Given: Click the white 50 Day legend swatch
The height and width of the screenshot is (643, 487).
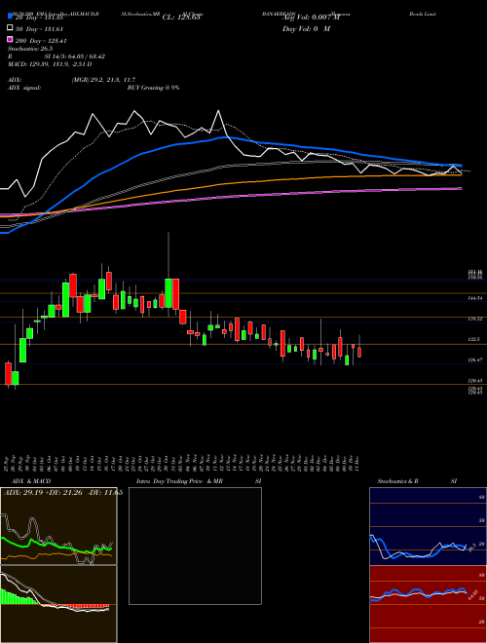Looking at the screenshot, I should pyautogui.click(x=11, y=28).
